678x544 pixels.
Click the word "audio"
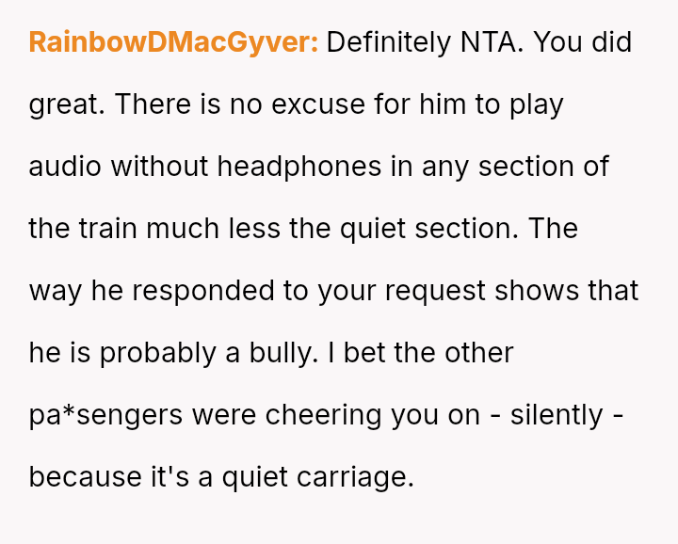pyautogui.click(x=65, y=167)
